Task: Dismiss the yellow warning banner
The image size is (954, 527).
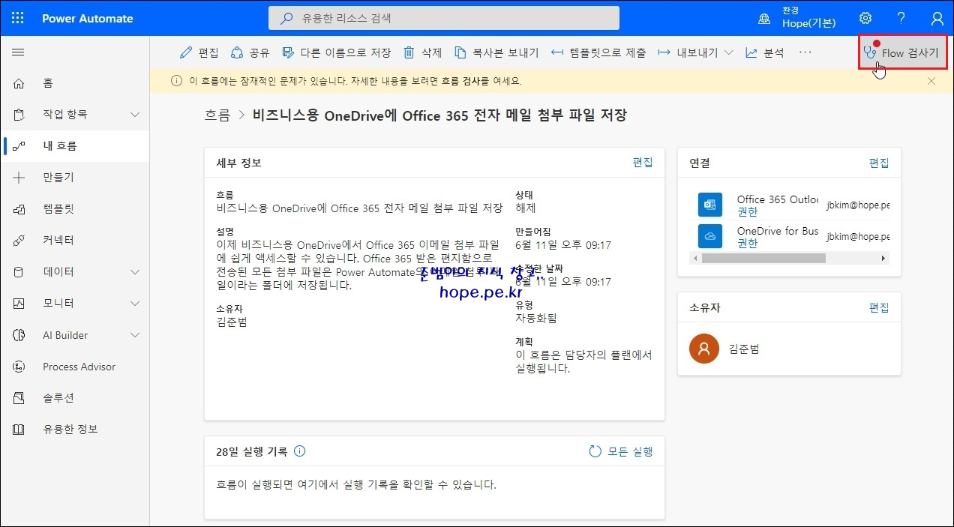Action: [931, 81]
